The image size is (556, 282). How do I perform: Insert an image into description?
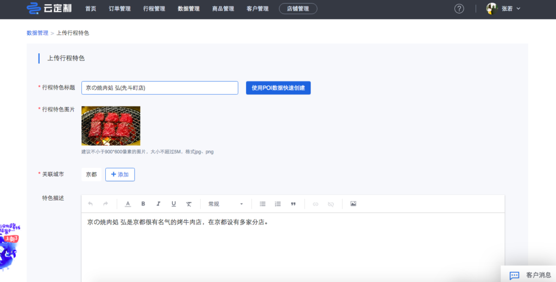click(353, 204)
